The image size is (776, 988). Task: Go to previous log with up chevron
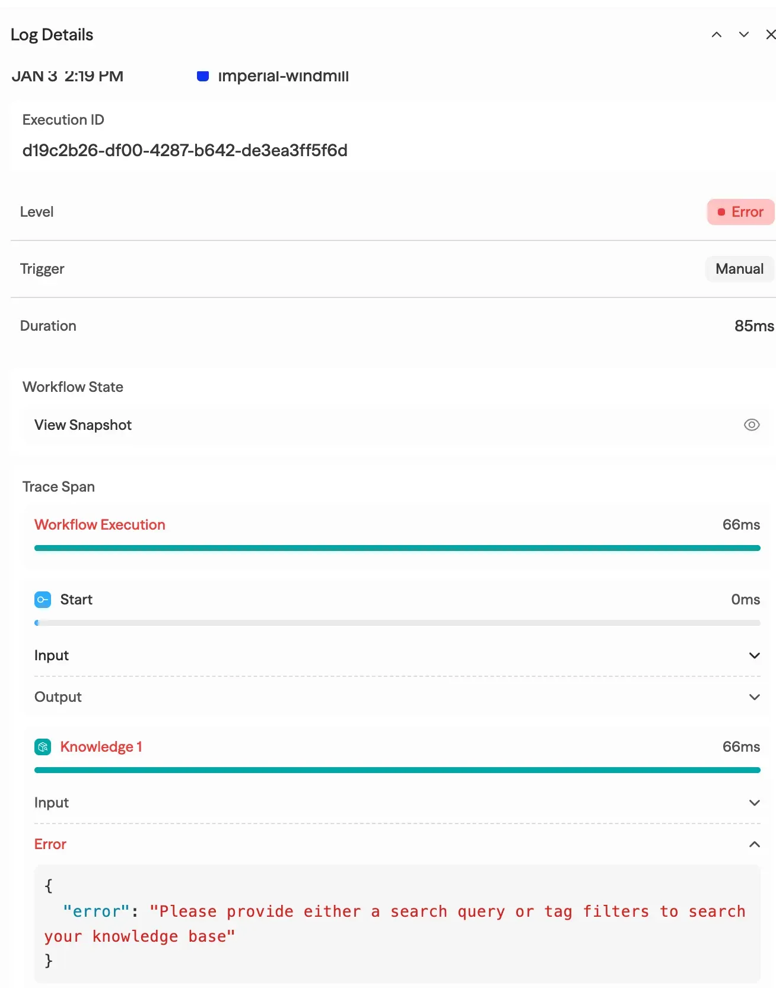(717, 35)
